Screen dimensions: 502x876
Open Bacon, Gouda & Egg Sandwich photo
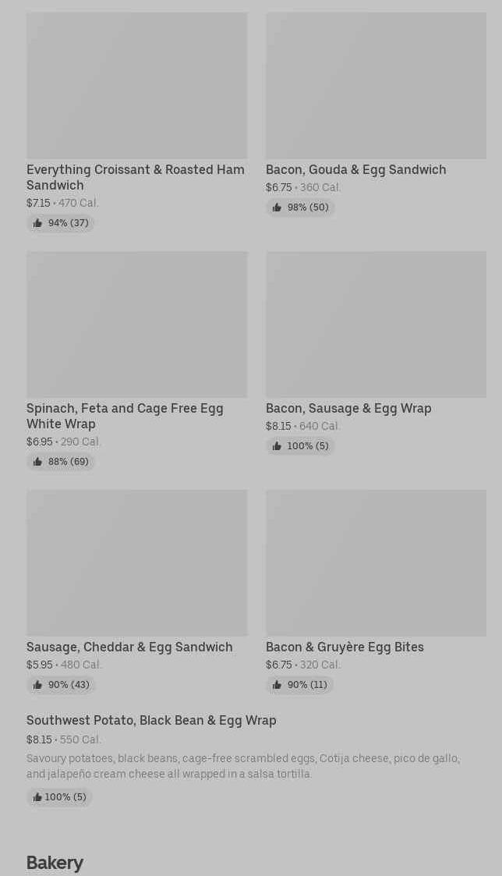tap(376, 86)
